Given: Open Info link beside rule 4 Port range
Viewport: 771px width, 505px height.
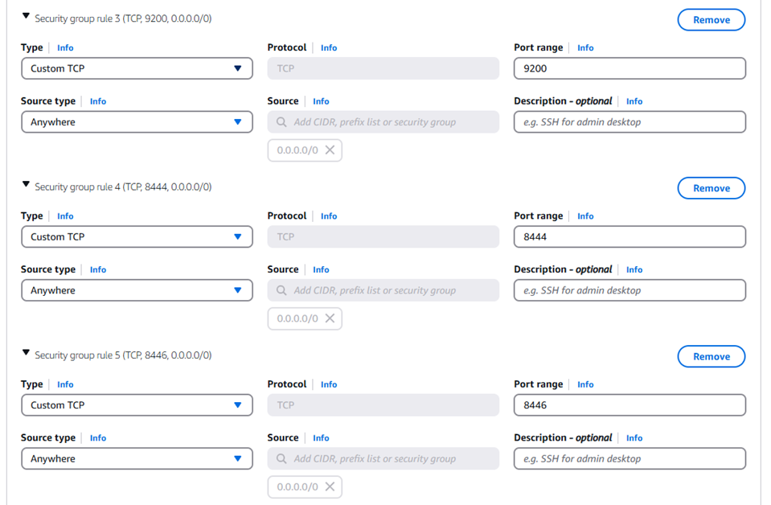Looking at the screenshot, I should [x=585, y=216].
